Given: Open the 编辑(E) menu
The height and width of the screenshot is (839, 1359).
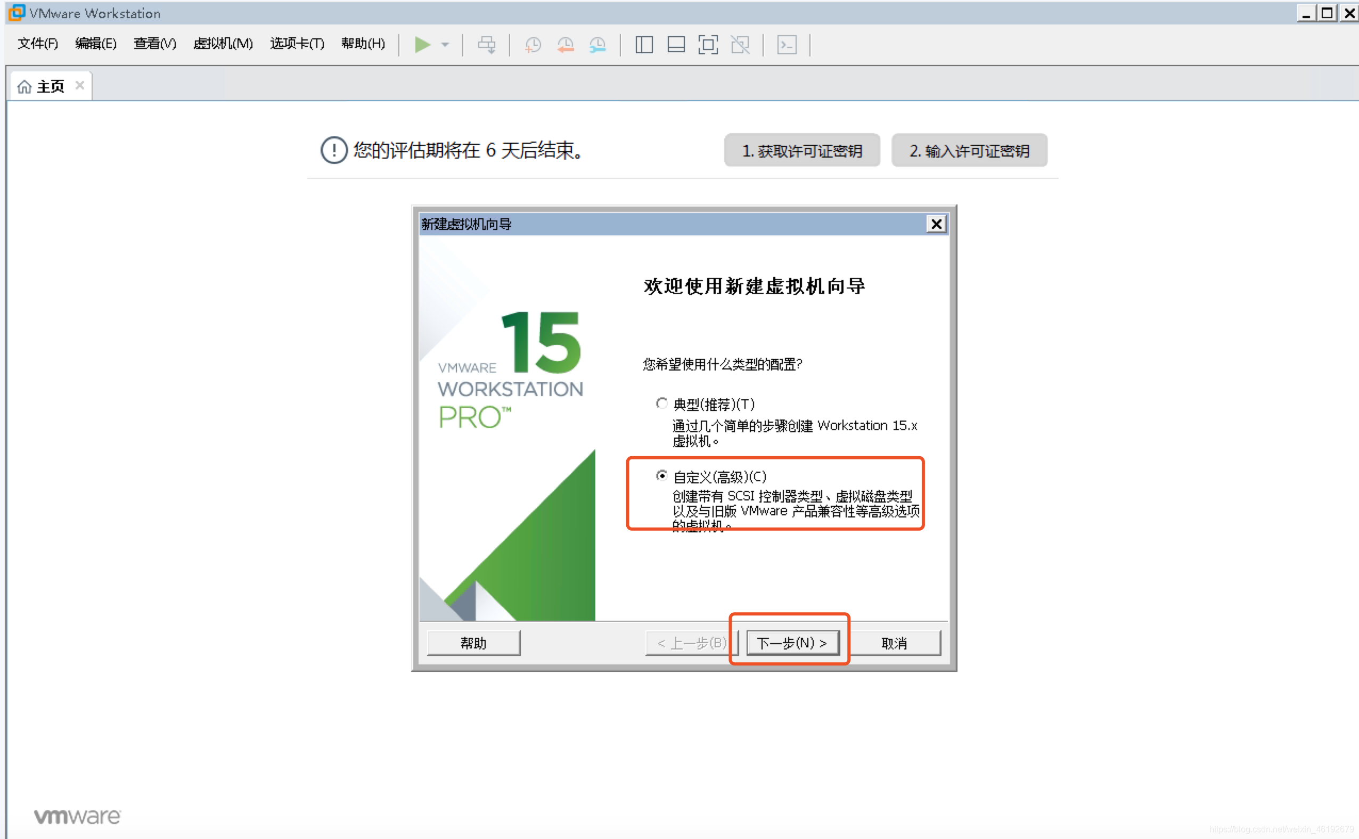Looking at the screenshot, I should 96,43.
